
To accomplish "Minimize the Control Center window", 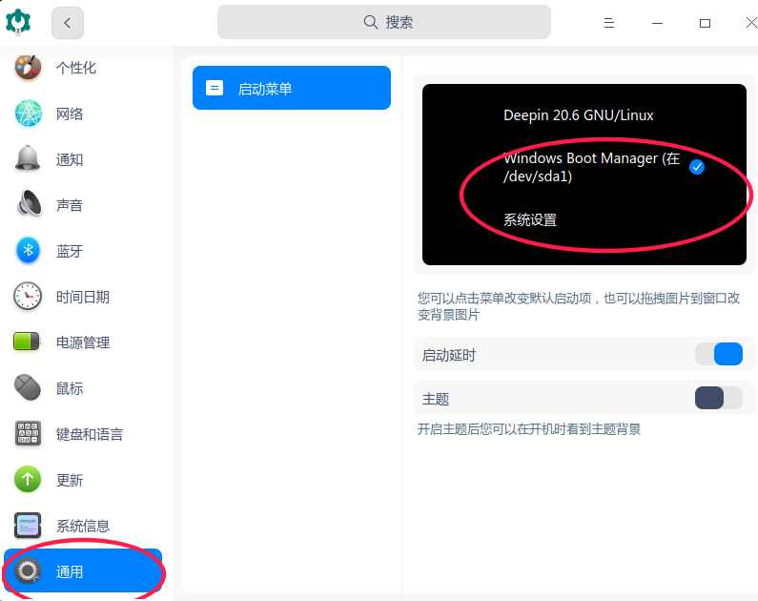I will point(657,23).
